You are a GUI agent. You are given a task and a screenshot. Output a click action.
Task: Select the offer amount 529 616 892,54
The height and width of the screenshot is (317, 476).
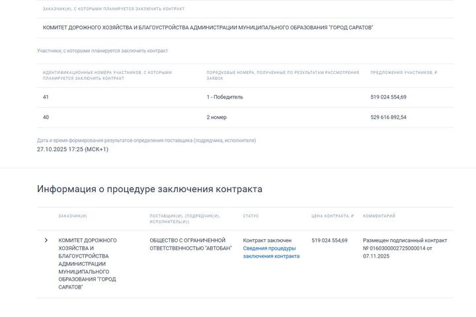click(x=388, y=118)
